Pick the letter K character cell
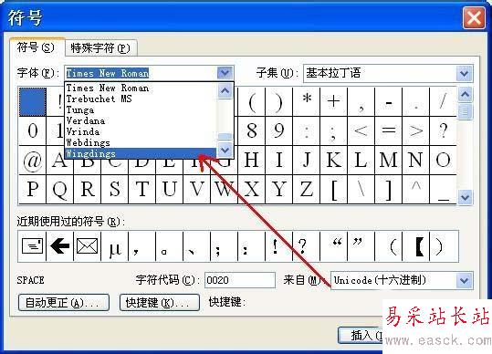This screenshot has width=492, height=354. click(x=334, y=161)
